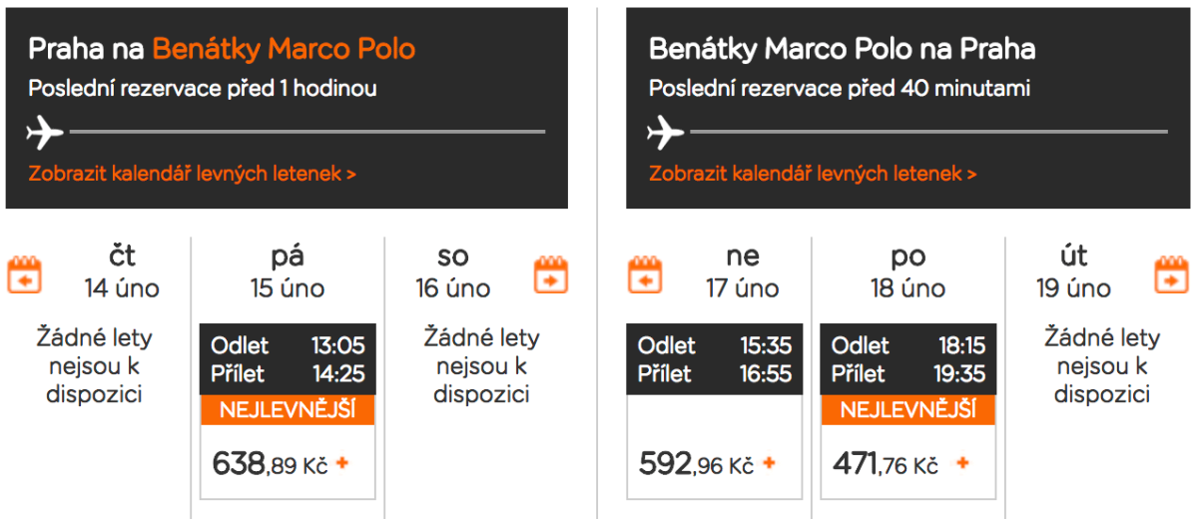Click the airplane icon in Praha–Benátky header
The width and height of the screenshot is (1198, 519).
coord(45,131)
